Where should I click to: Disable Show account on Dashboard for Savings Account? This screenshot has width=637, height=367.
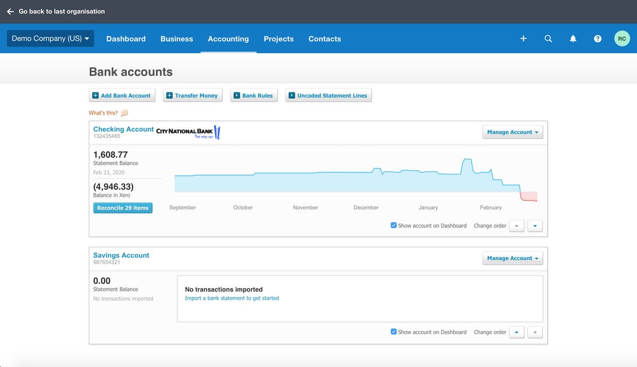[x=393, y=331]
